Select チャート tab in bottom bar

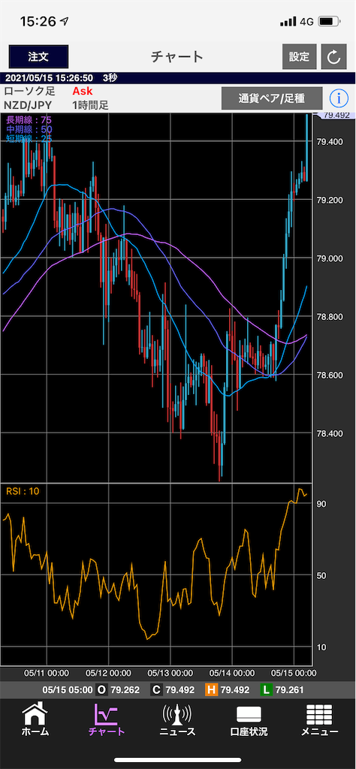(107, 720)
